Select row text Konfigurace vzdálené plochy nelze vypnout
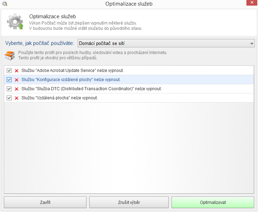 pos(71,80)
